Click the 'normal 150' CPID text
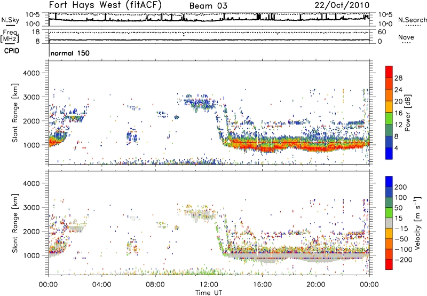This screenshot has height=296, width=427. coord(70,53)
